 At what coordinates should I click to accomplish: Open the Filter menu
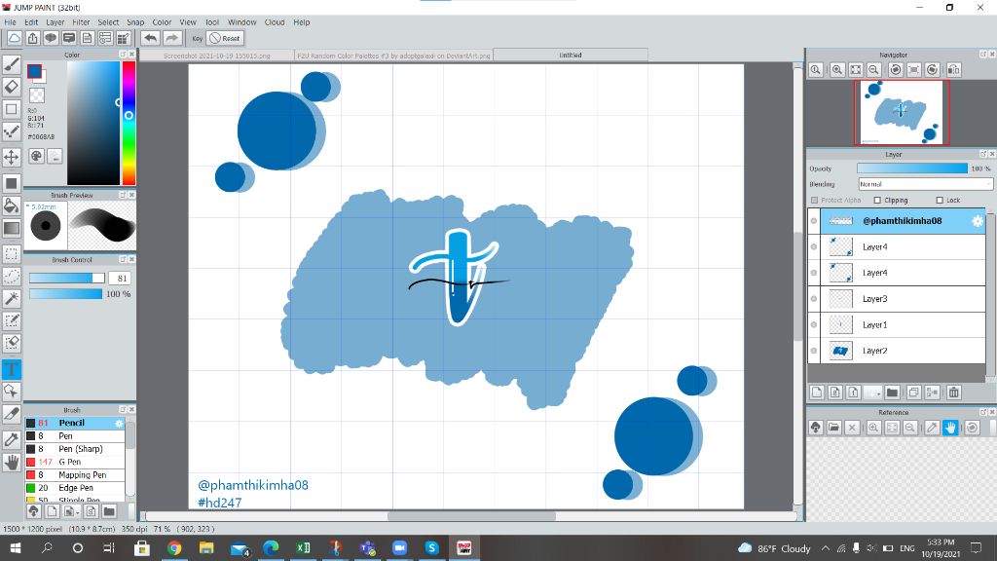click(82, 22)
